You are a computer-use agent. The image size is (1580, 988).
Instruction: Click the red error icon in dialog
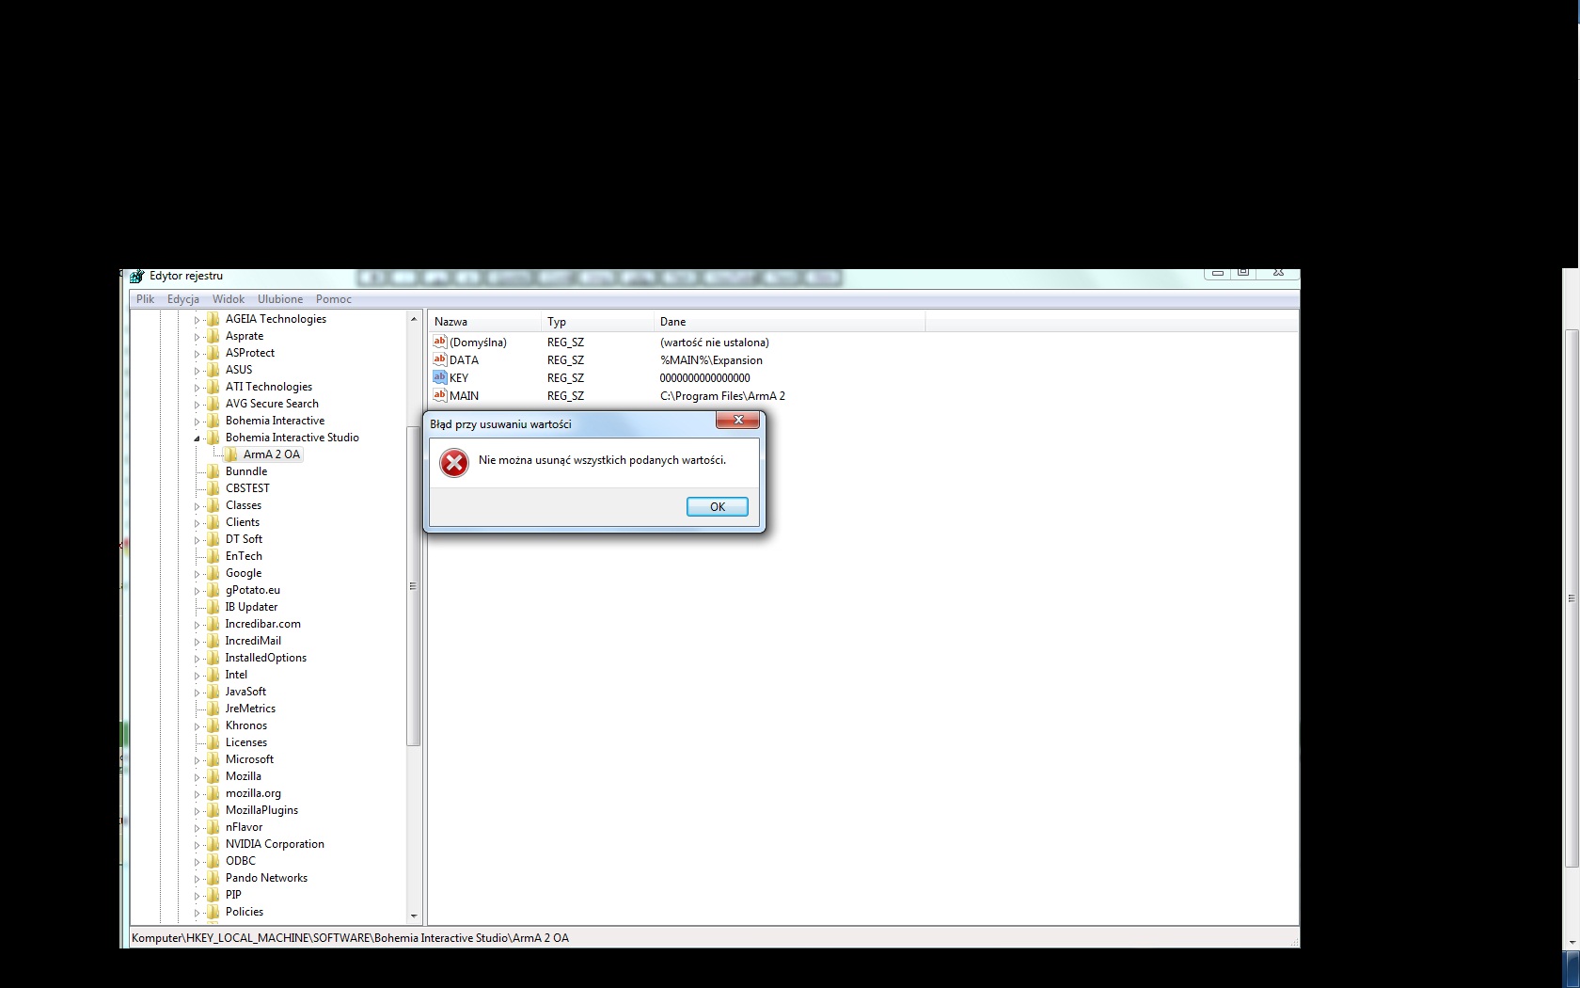click(x=454, y=462)
